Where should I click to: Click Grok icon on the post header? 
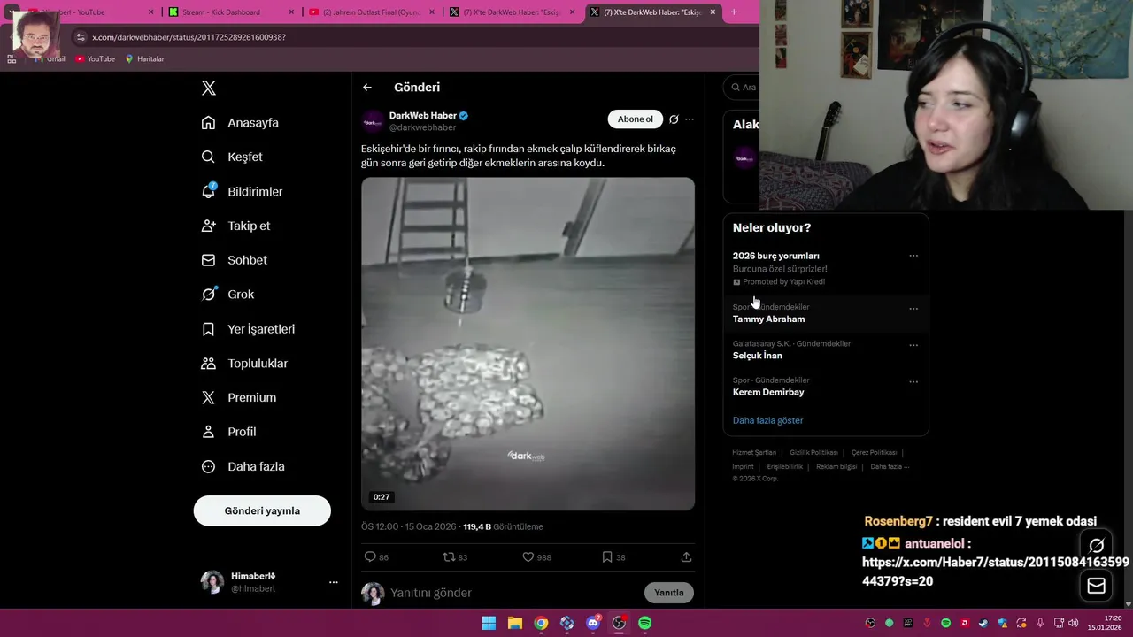coord(674,119)
